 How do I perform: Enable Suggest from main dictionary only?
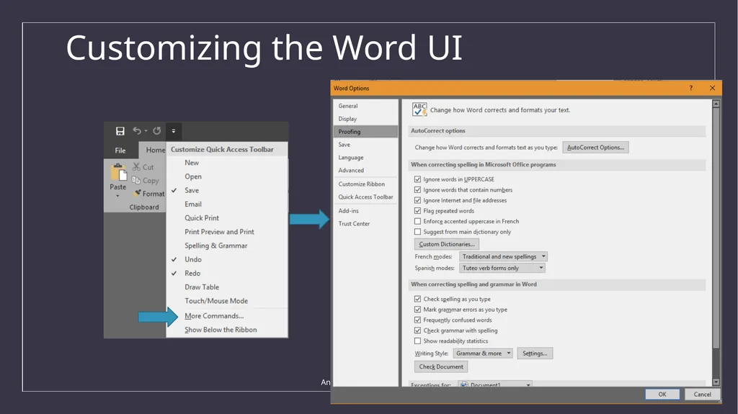click(x=417, y=231)
